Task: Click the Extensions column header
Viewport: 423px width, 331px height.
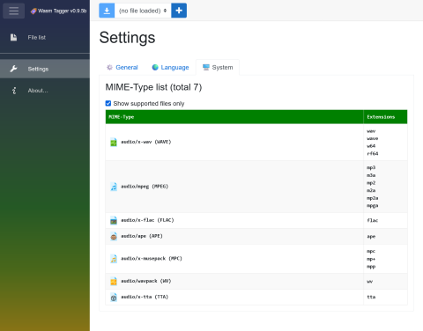Action: (x=385, y=117)
